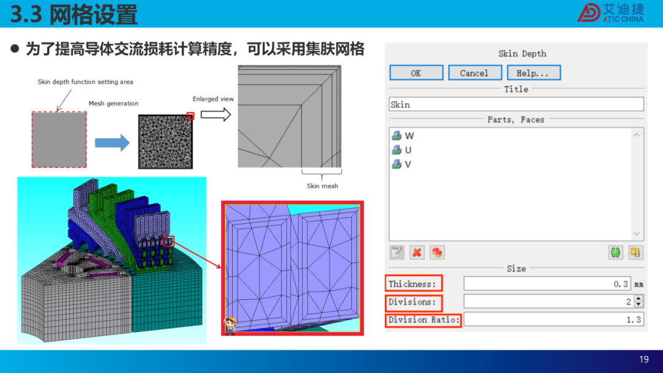Click the black meshed square image
Image resolution: width=663 pixels, height=373 pixels.
[165, 142]
